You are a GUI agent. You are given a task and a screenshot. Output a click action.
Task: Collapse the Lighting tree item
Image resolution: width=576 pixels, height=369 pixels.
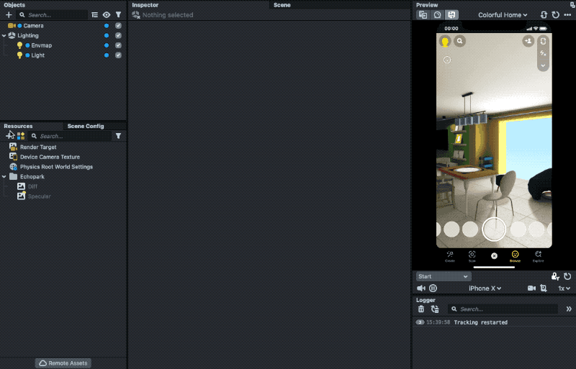coord(4,35)
